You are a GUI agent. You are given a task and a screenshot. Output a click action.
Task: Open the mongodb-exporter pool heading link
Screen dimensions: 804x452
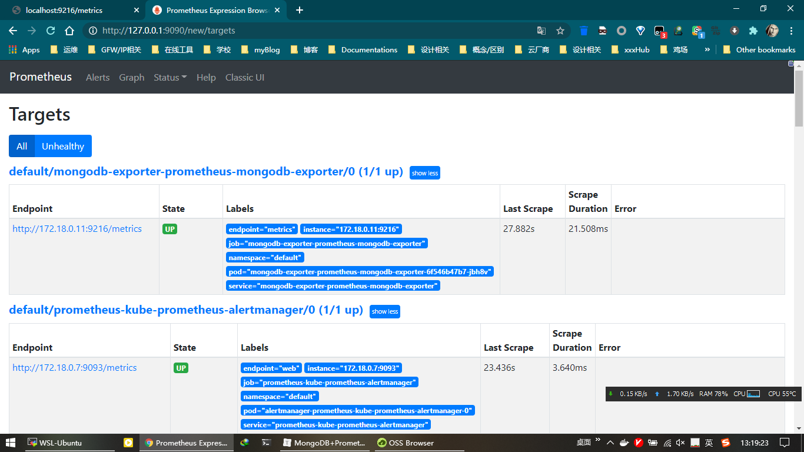[x=206, y=172]
